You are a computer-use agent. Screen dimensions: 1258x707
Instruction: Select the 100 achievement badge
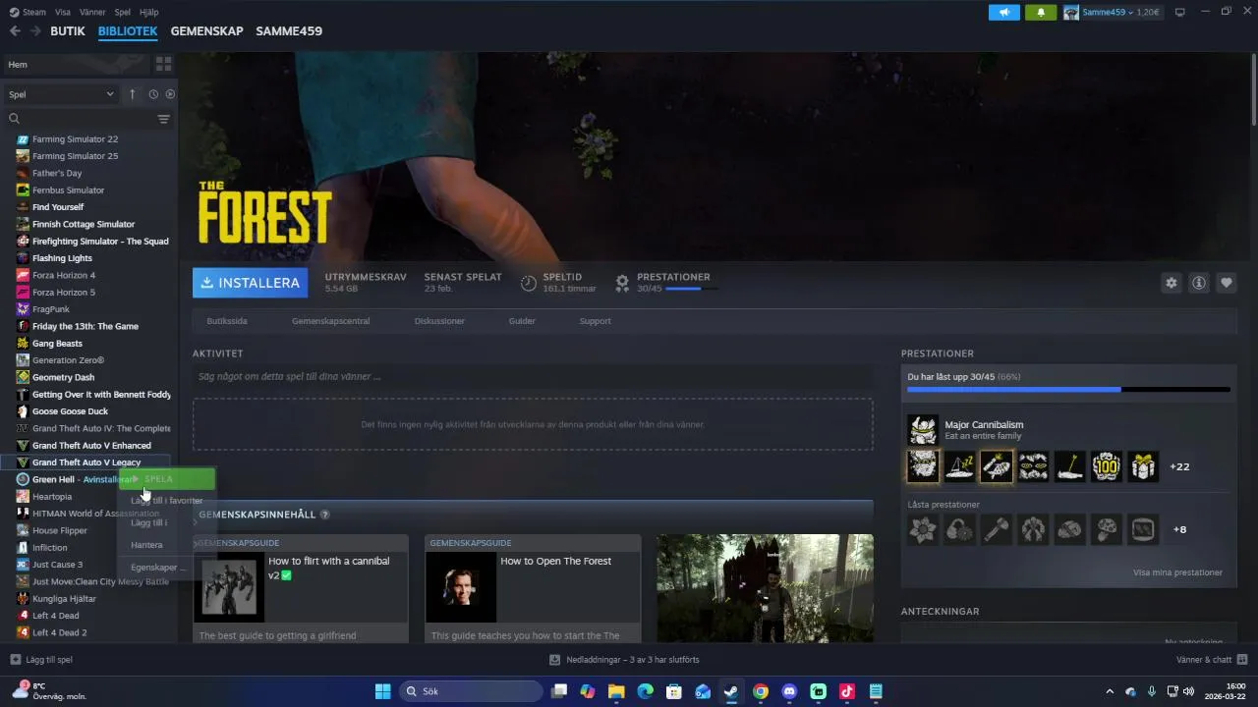click(1106, 466)
